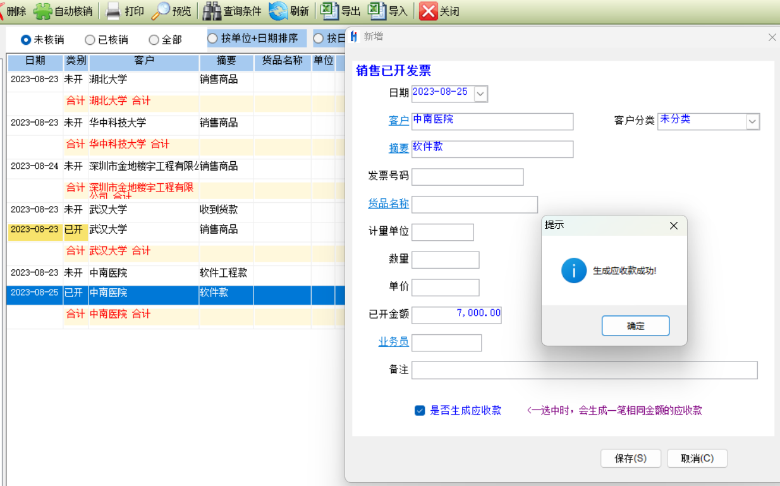Click the 货品名称 input field
This screenshot has height=486, width=780.
tap(475, 205)
